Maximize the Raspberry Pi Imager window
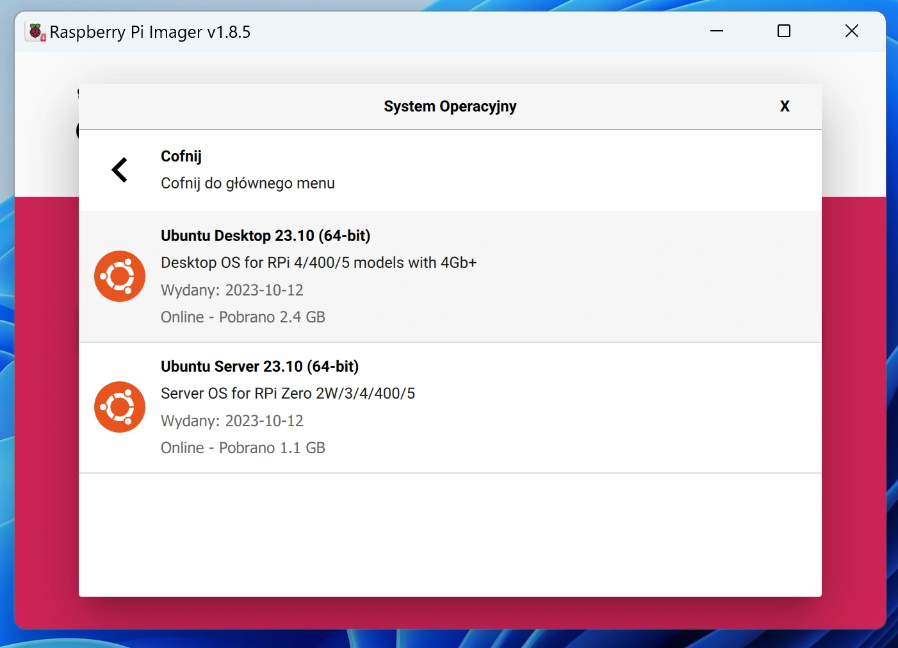 [x=784, y=31]
